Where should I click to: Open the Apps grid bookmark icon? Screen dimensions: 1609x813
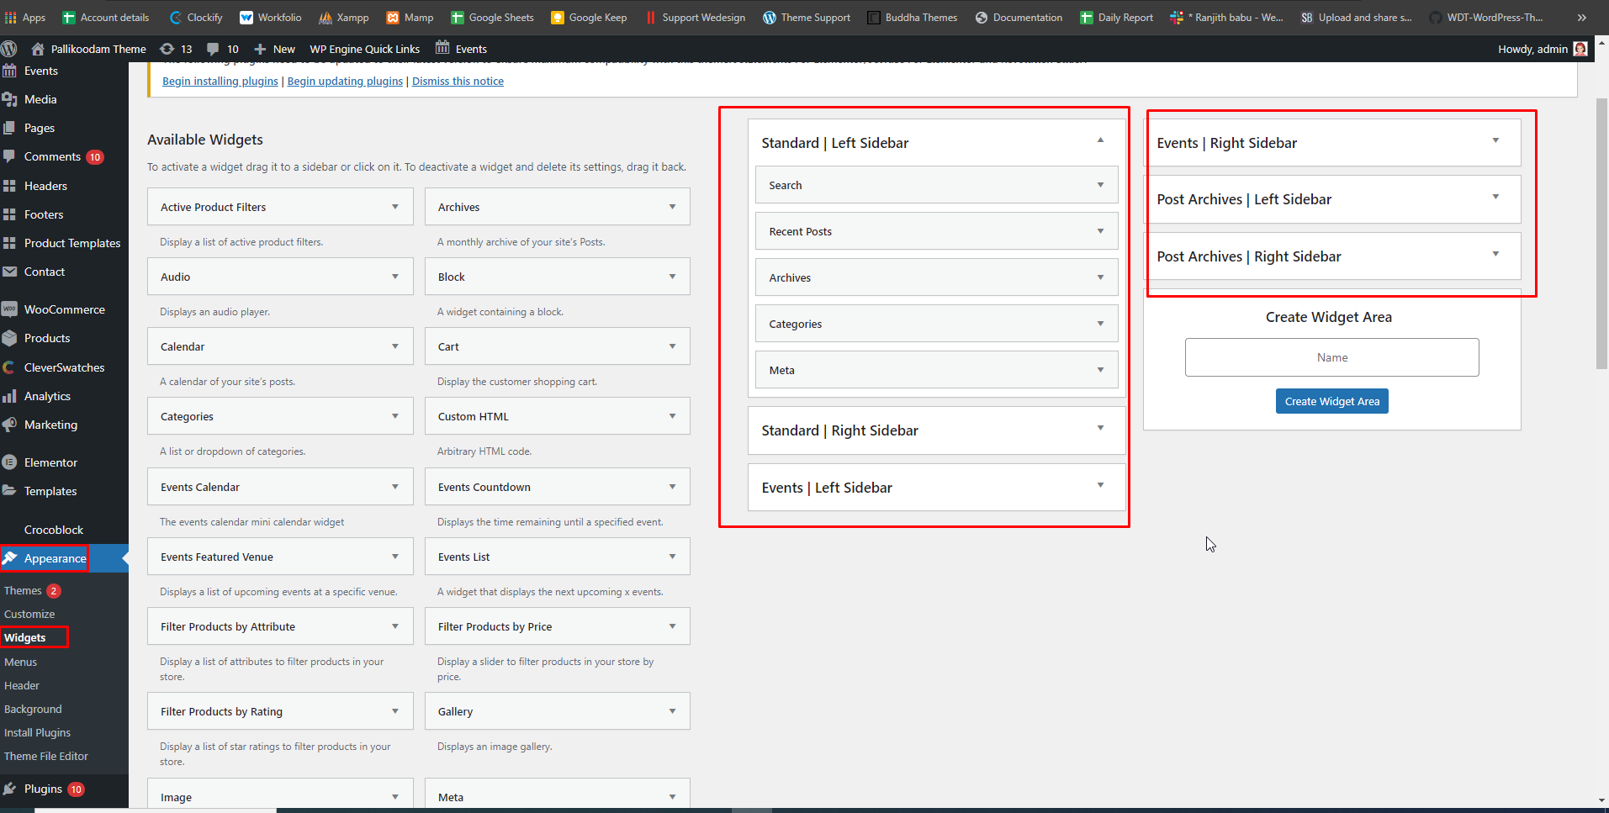tap(11, 17)
